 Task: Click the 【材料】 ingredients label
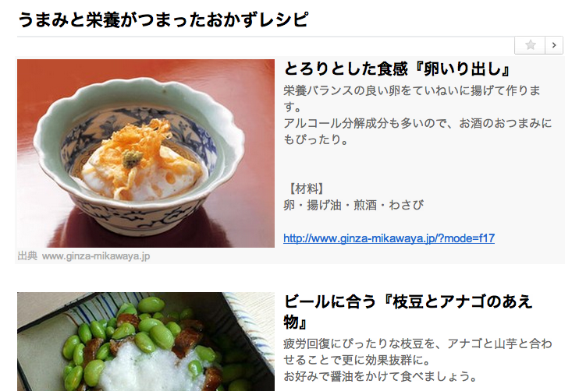click(x=306, y=188)
